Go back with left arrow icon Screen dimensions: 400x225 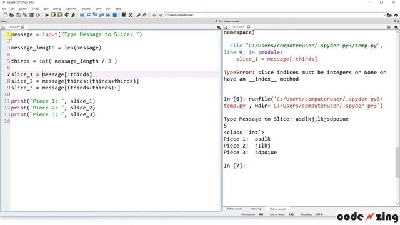pos(154,15)
